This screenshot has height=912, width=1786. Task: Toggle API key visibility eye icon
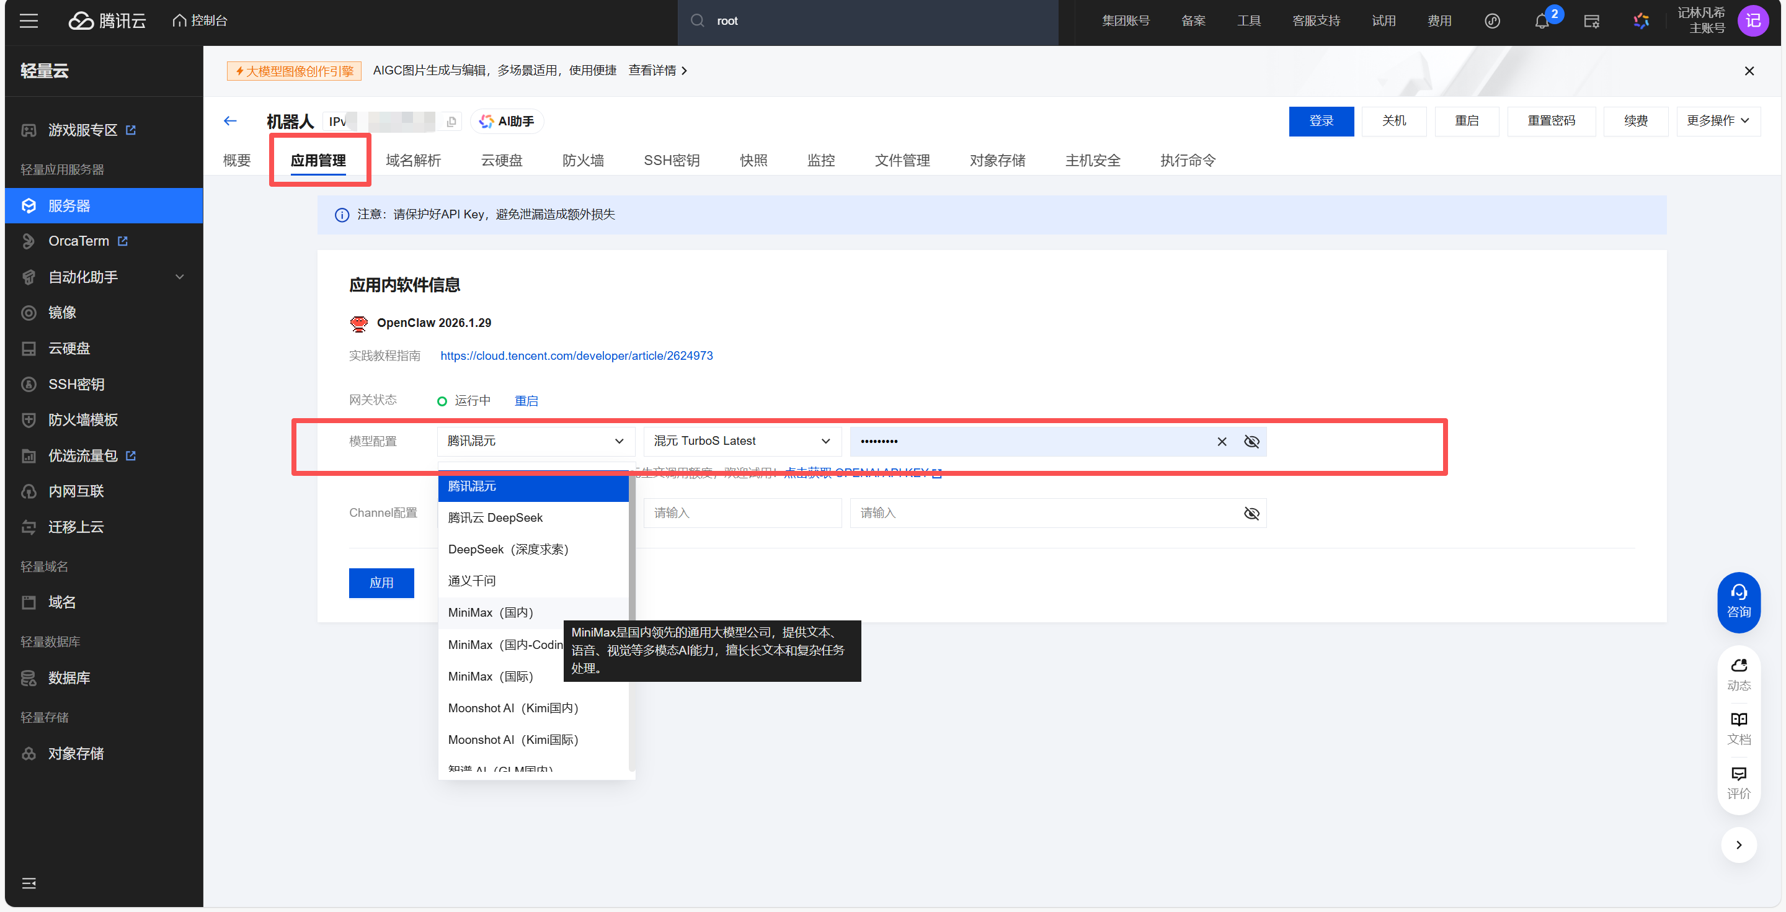click(1251, 442)
